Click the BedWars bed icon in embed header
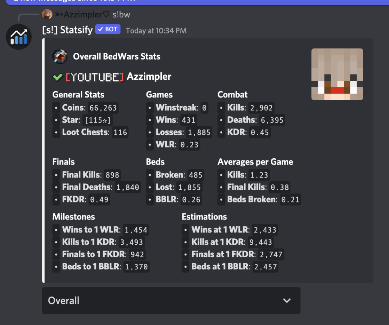 tap(60, 57)
